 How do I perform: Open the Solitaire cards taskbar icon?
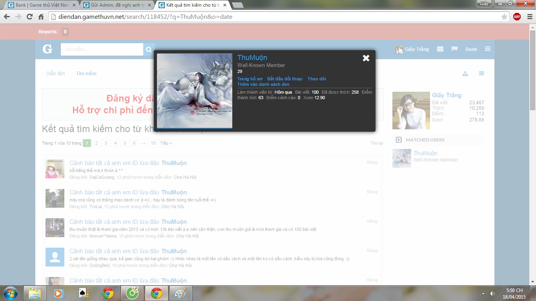[83, 293]
